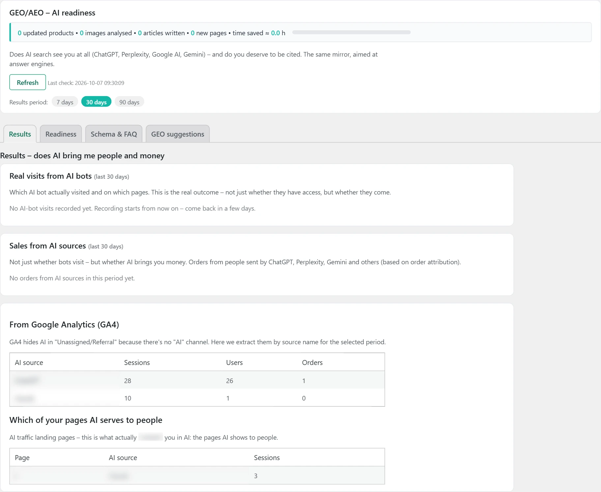Select the 30 days results period
601x492 pixels.
coord(96,102)
